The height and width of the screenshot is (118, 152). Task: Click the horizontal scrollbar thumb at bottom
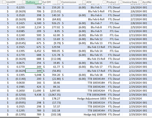tap(20, 117)
